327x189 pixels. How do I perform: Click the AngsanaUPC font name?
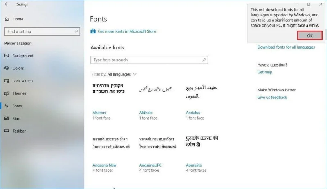[150, 165]
